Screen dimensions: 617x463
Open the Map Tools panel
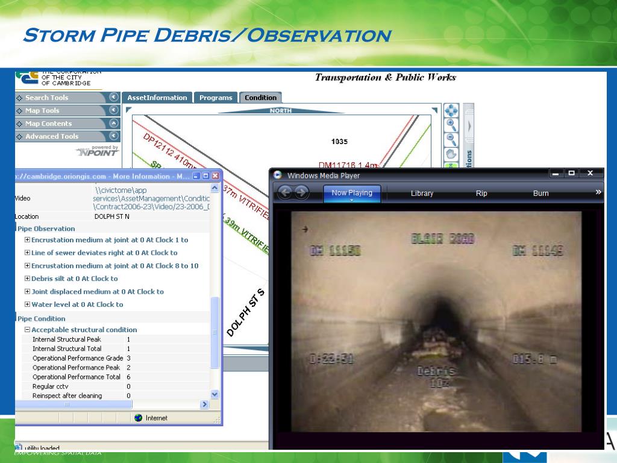[67, 111]
